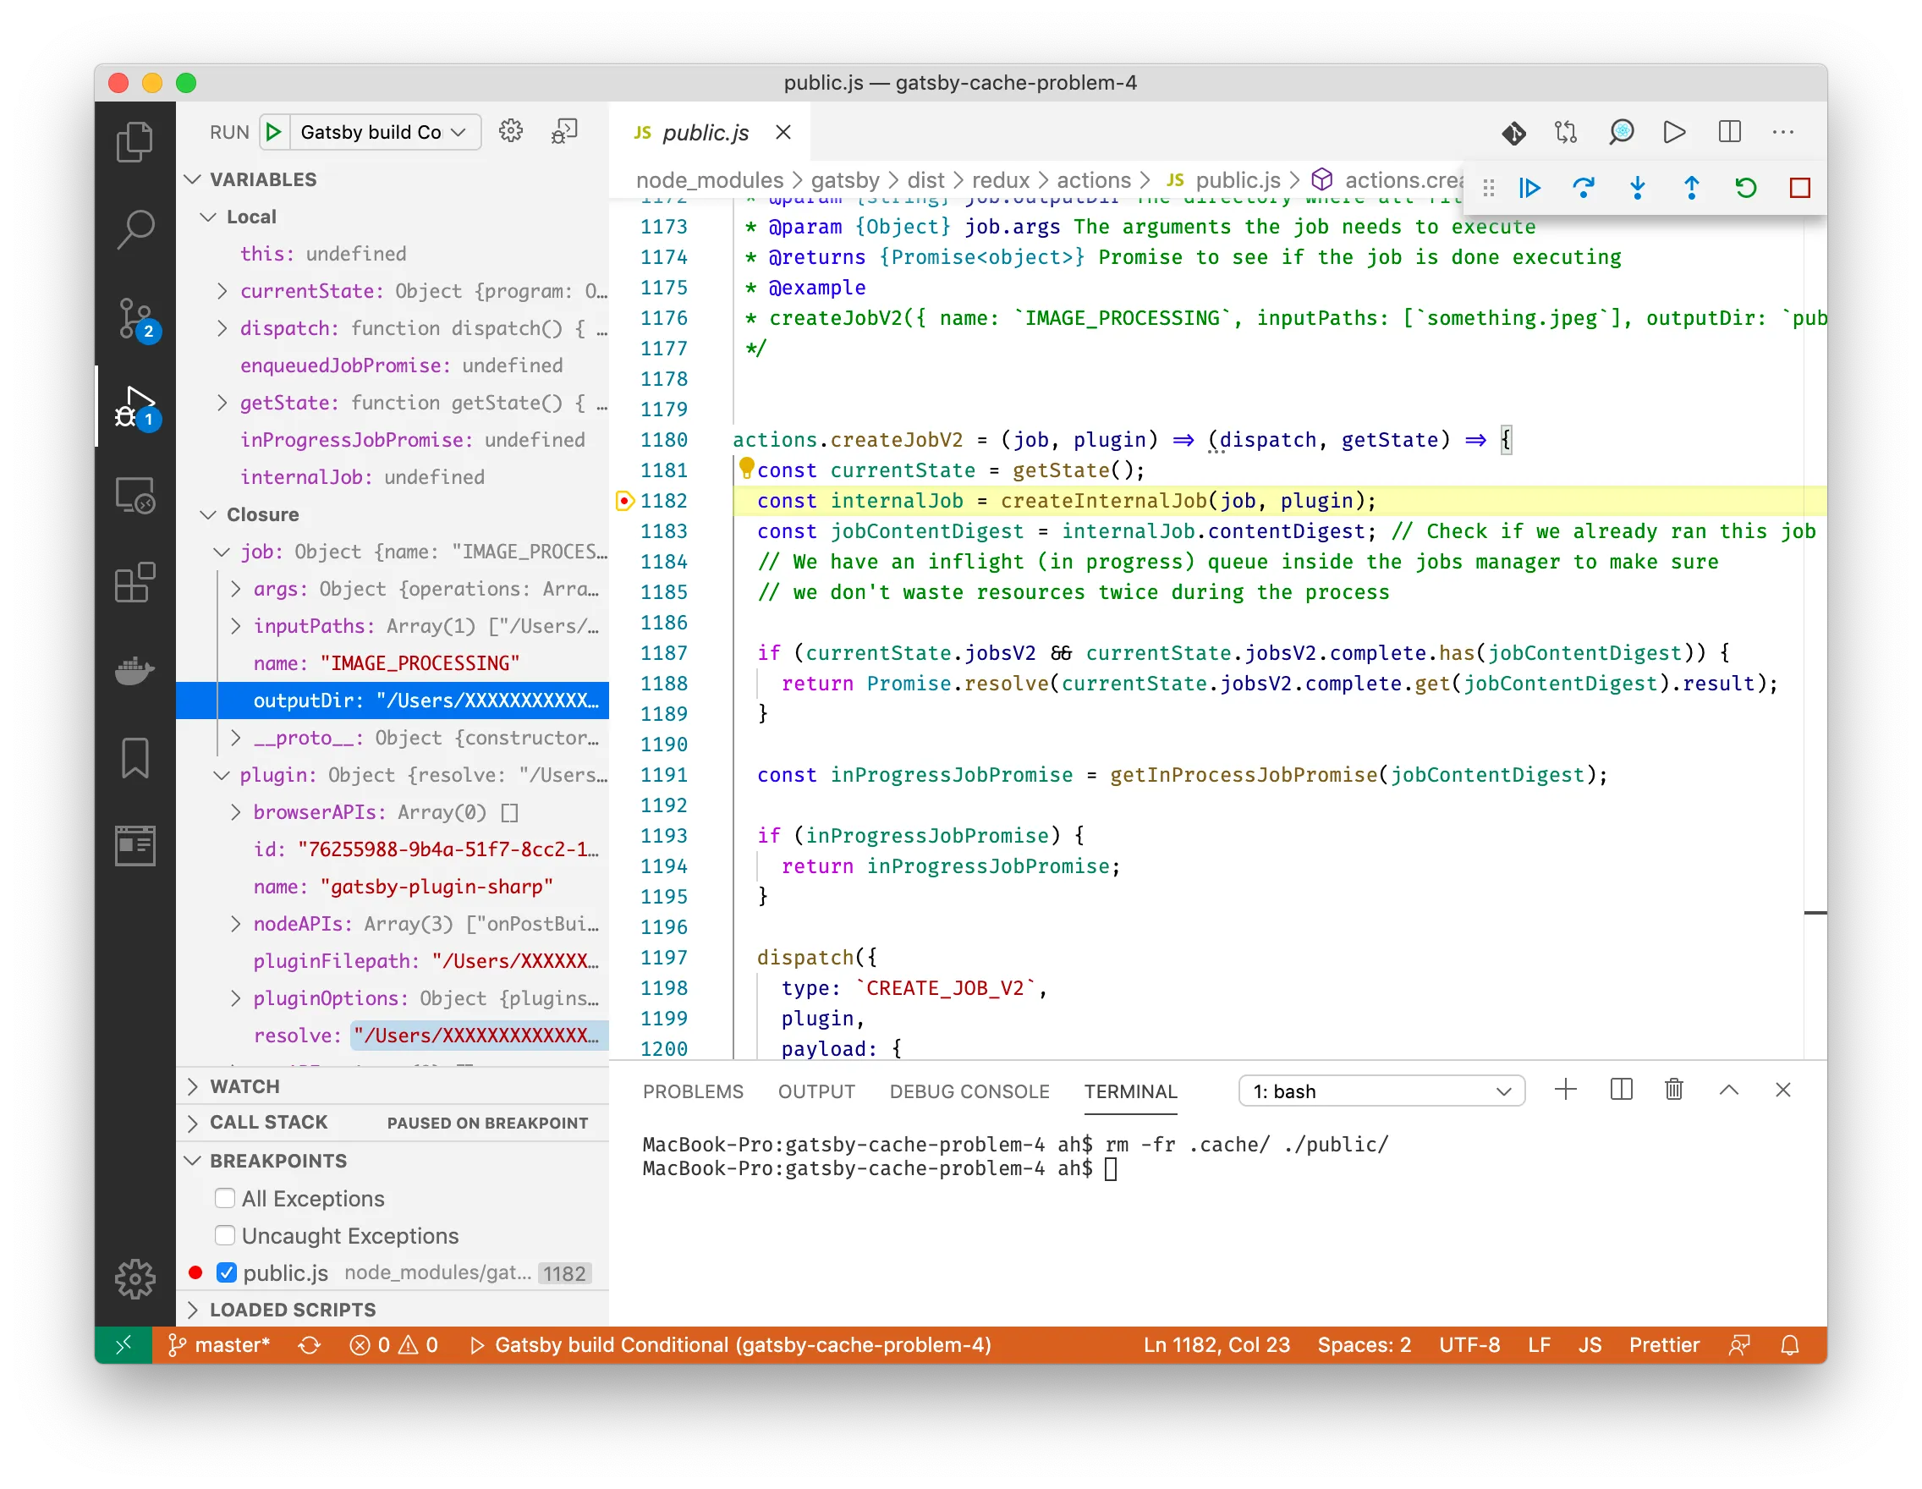Switch to the PROBLEMS tab

694,1091
